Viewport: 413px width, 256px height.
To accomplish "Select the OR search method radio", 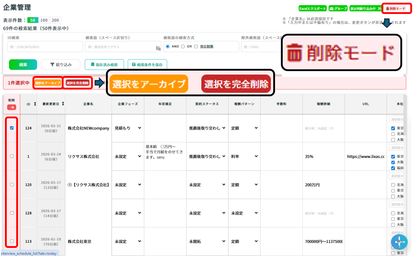I will point(183,46).
